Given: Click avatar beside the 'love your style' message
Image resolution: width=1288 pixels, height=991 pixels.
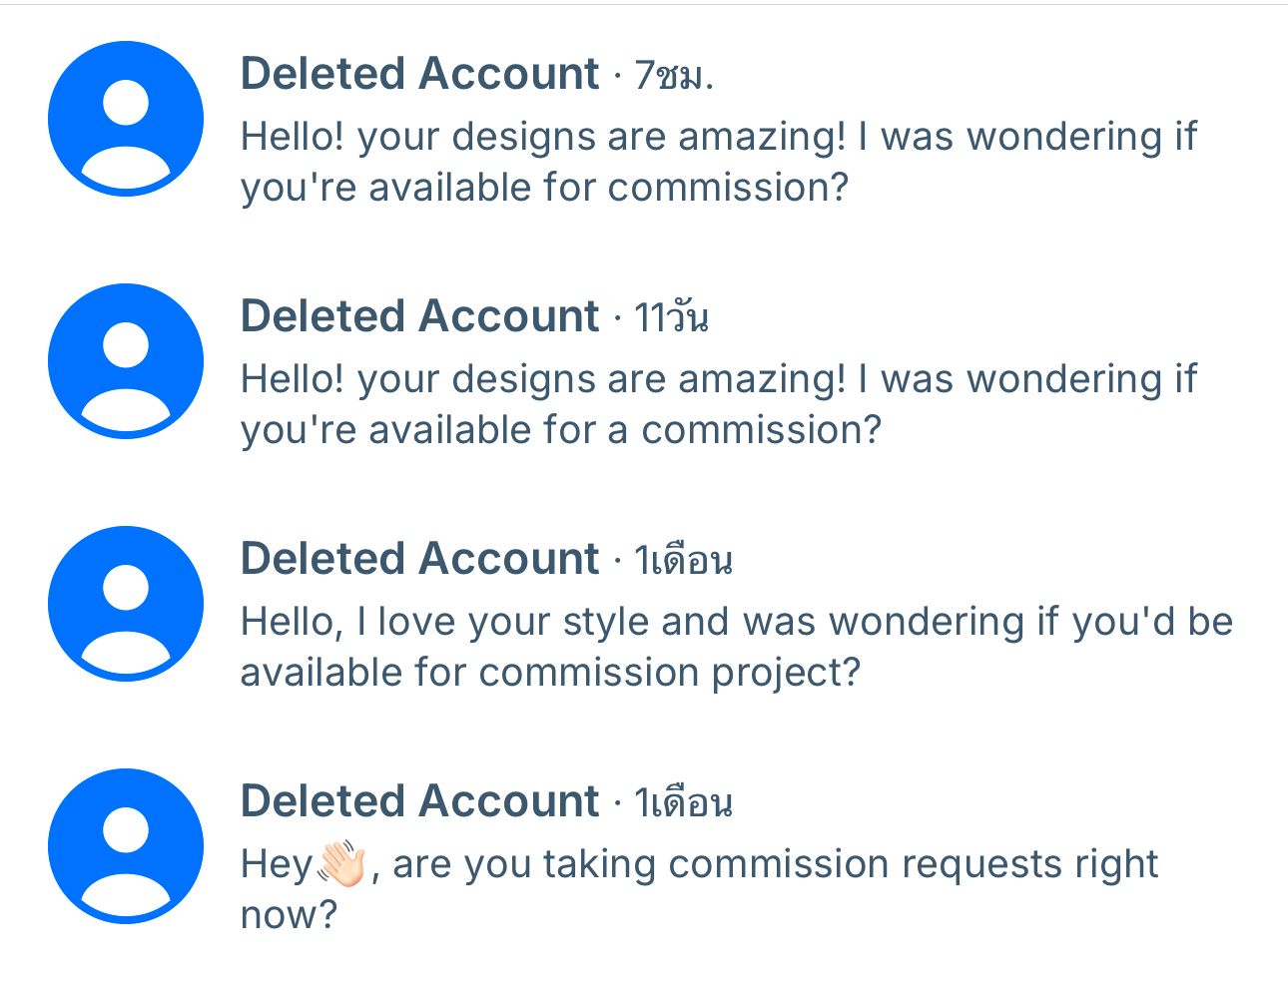Looking at the screenshot, I should 126,604.
